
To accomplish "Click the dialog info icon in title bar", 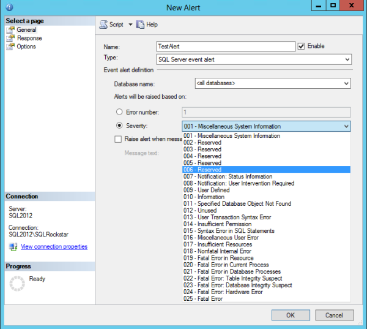I will [x=9, y=7].
